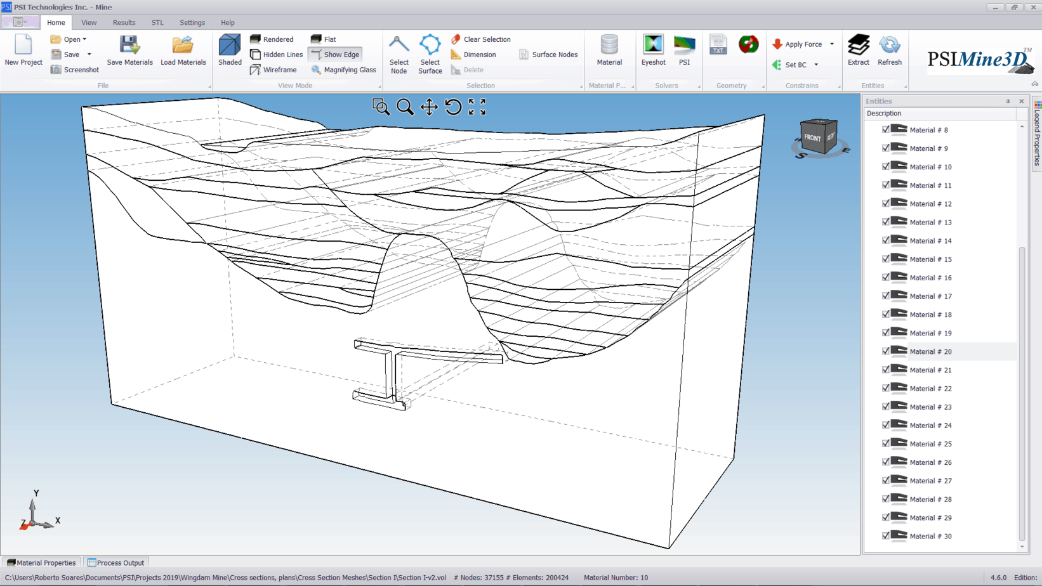Refresh the entities list
Viewport: 1042px width, 586px height.
[890, 50]
